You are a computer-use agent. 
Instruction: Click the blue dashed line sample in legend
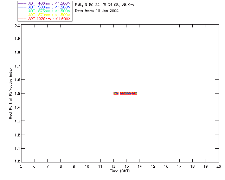click(x=22, y=7)
